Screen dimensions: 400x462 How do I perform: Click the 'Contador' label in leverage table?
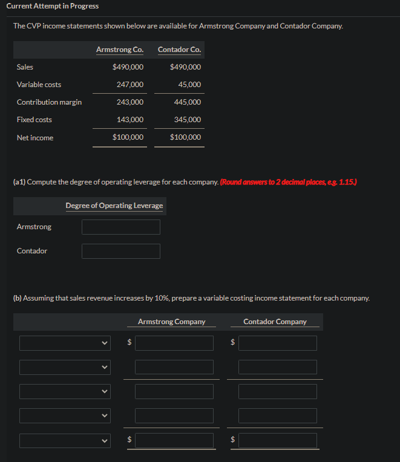tap(32, 251)
